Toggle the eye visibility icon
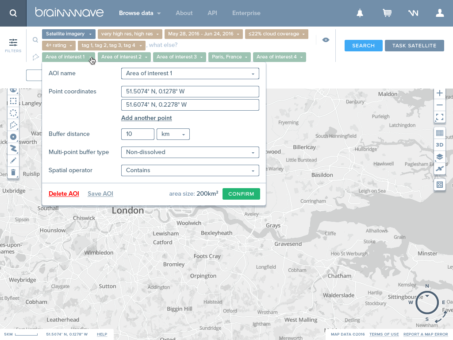 pyautogui.click(x=326, y=40)
